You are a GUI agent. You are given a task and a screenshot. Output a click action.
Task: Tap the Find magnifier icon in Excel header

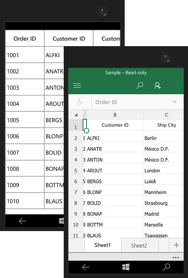point(140,85)
